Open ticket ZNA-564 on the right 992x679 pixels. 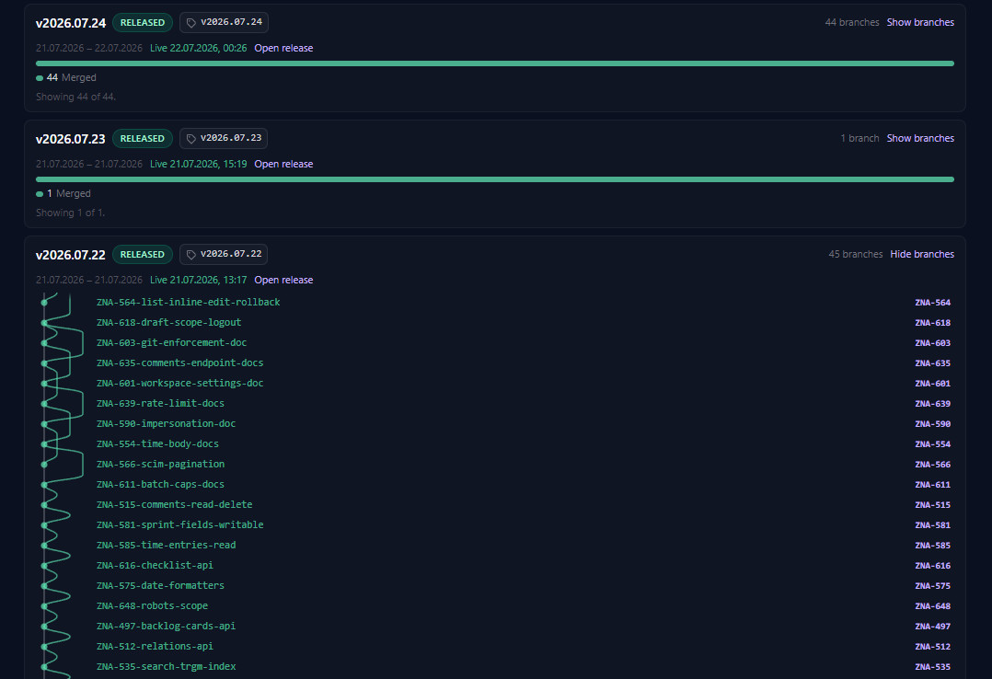(932, 303)
